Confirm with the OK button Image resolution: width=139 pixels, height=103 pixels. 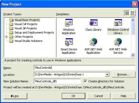pos(74,96)
